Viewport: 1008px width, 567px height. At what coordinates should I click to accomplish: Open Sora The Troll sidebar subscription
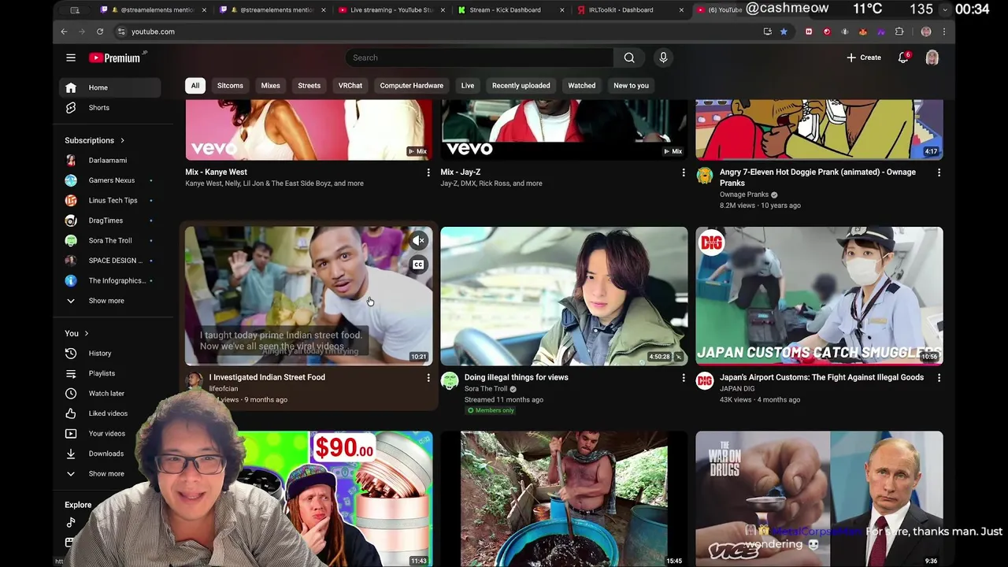click(110, 240)
